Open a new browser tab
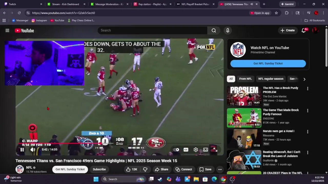328x184 pixels. [x=264, y=4]
